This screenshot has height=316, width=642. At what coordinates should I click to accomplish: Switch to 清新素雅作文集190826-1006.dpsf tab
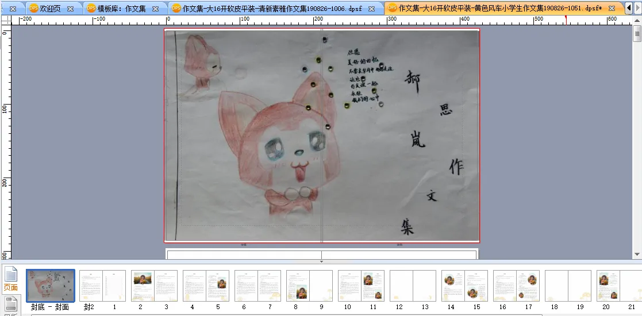point(271,9)
